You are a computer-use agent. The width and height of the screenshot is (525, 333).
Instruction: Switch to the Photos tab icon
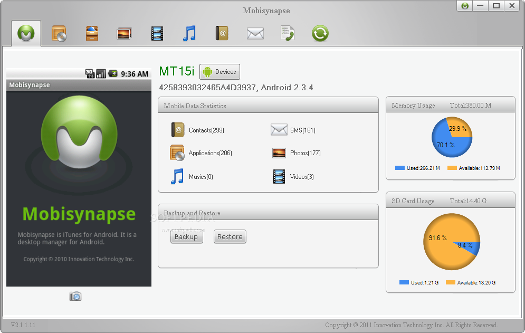click(125, 34)
